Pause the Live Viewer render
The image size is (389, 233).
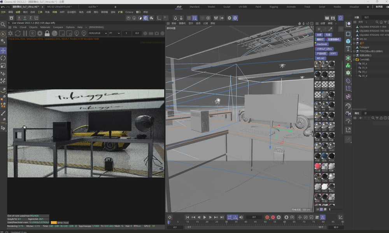25,33
